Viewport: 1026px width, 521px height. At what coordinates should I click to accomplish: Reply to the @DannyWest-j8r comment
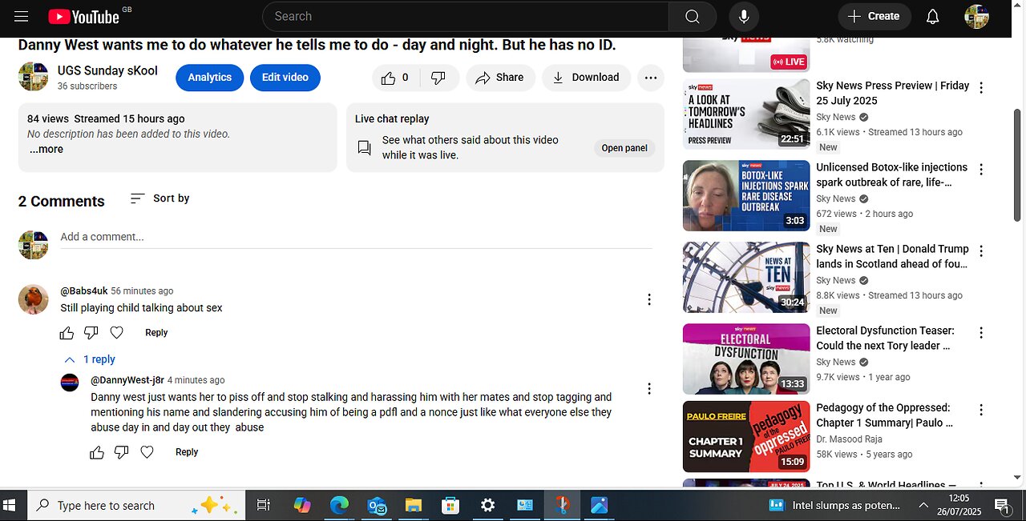187,452
